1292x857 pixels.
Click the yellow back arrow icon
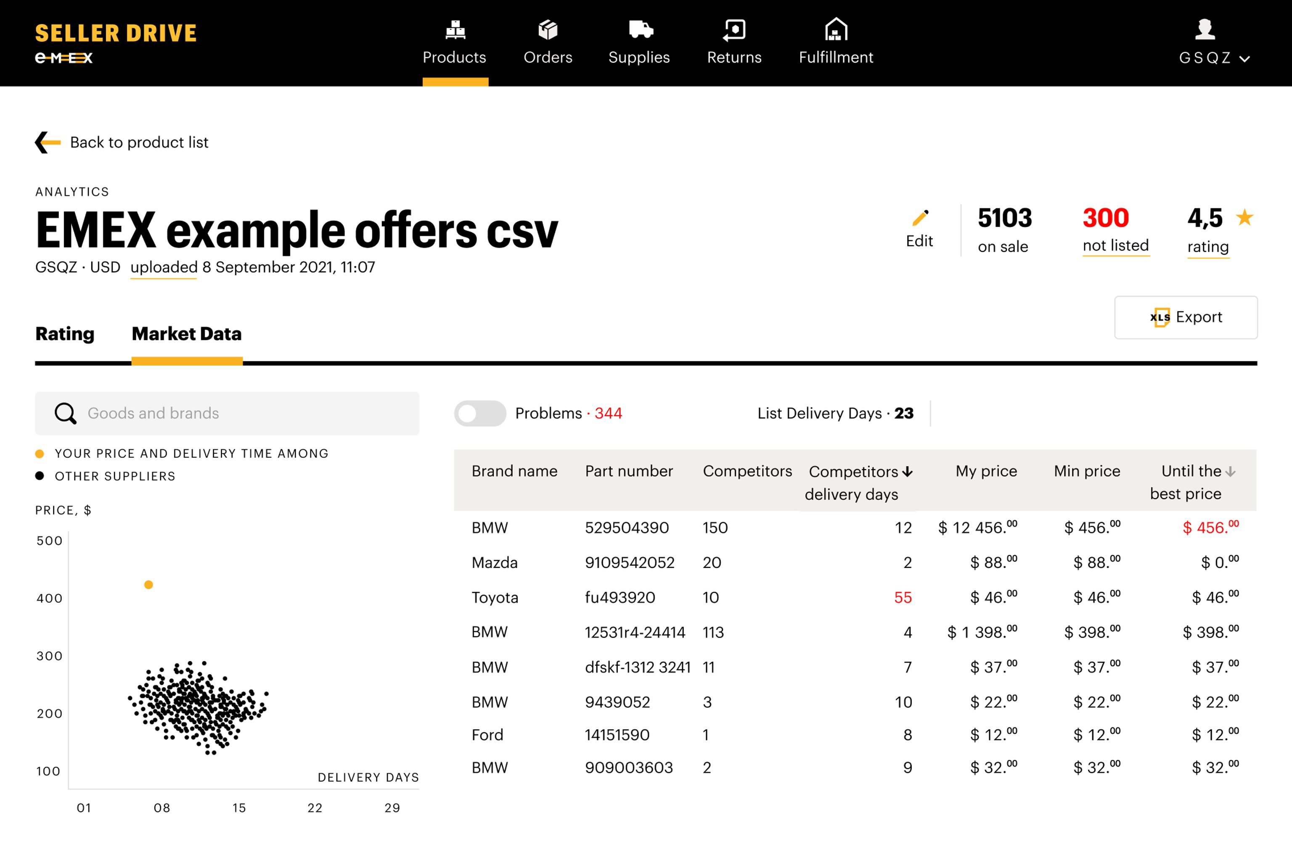click(x=48, y=142)
